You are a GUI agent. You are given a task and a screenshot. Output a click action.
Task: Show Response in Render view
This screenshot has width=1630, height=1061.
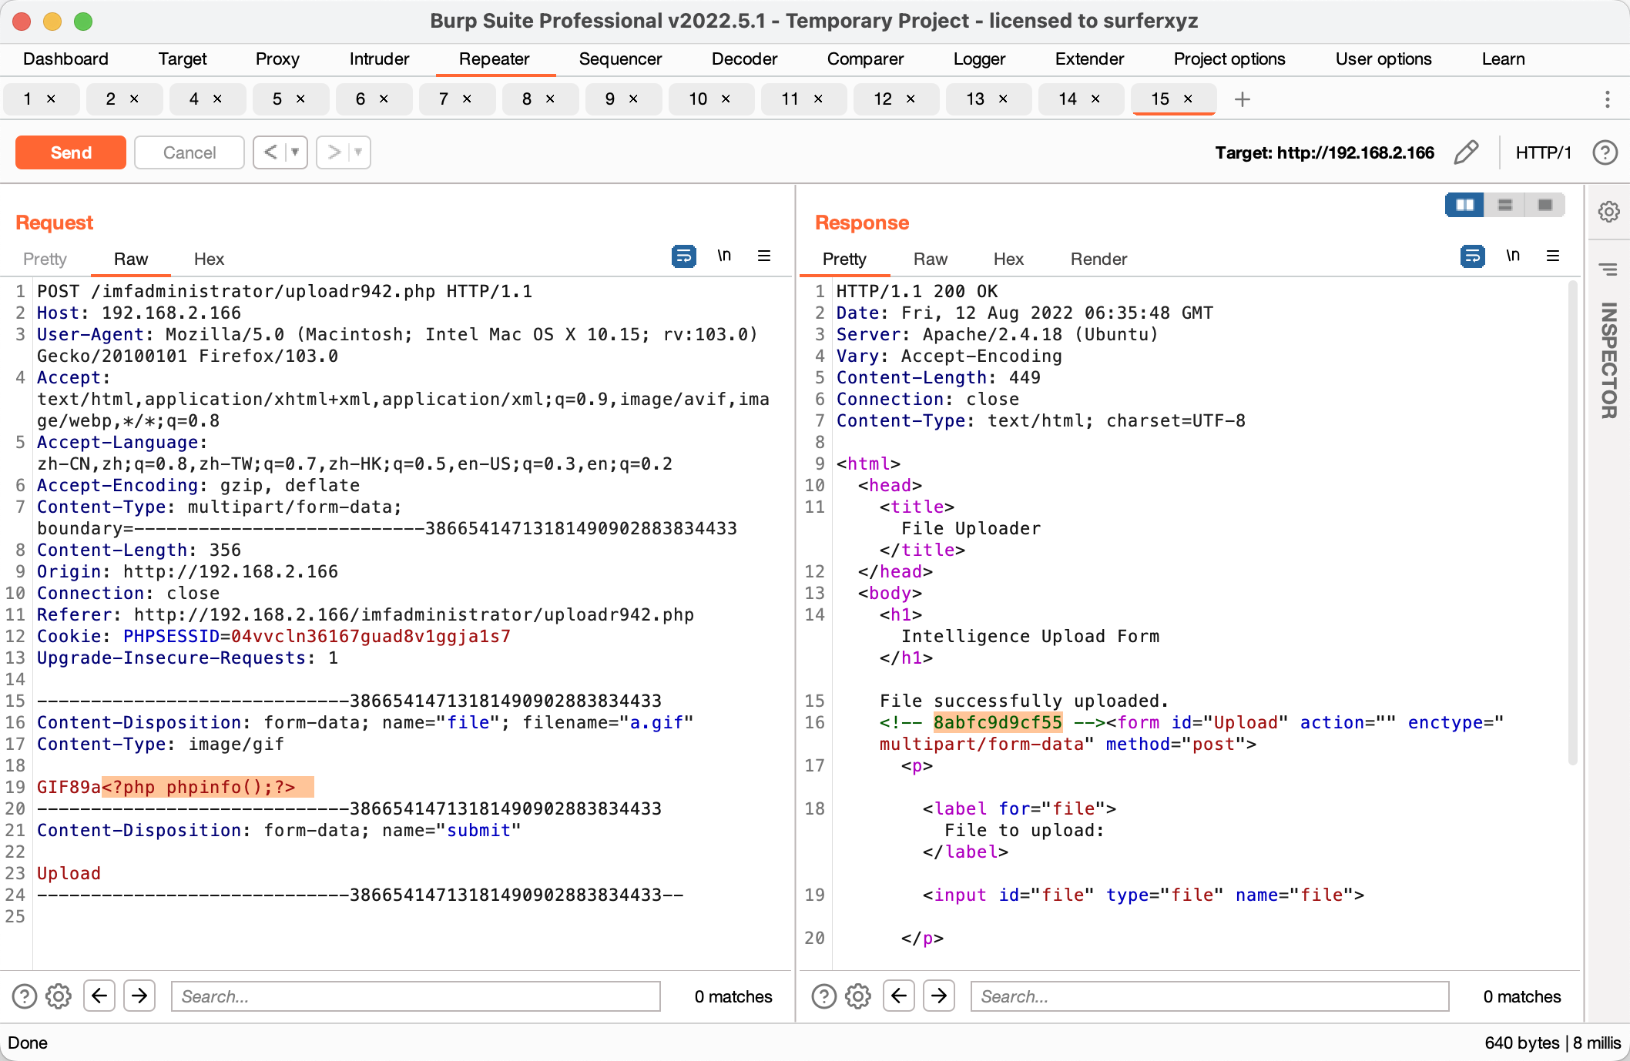1098,259
